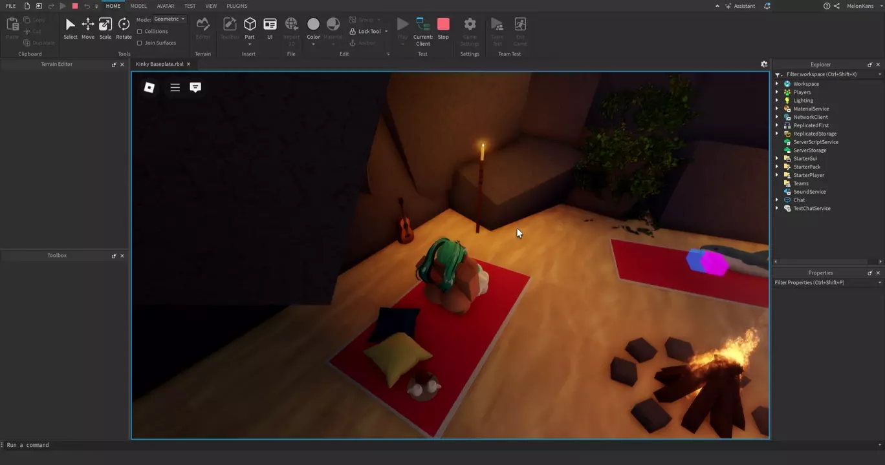Choose the Rotate tool
The width and height of the screenshot is (885, 465).
(124, 28)
